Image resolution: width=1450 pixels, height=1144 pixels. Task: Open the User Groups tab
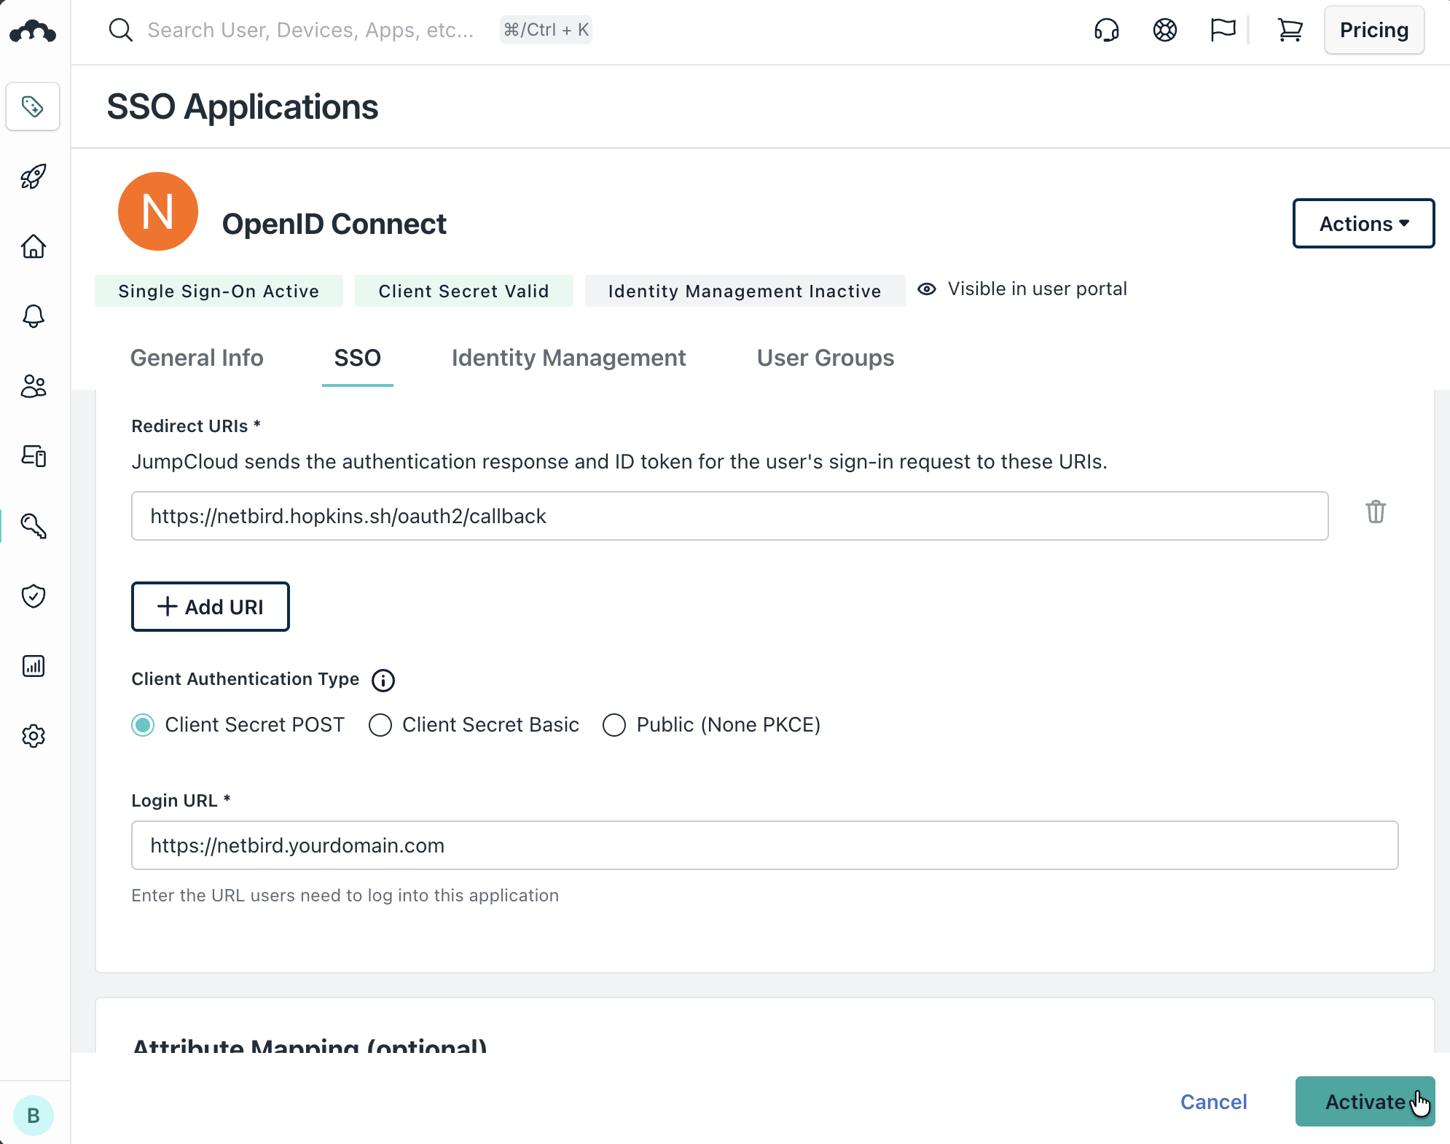tap(825, 358)
